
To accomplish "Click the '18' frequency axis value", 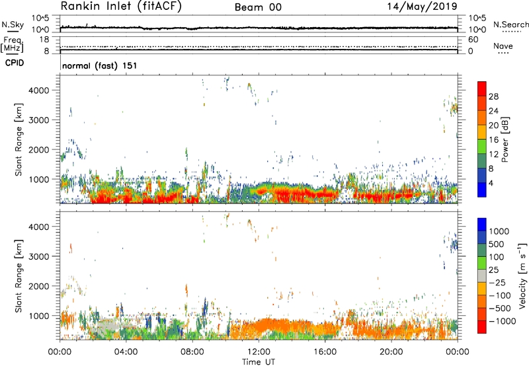I will point(44,40).
